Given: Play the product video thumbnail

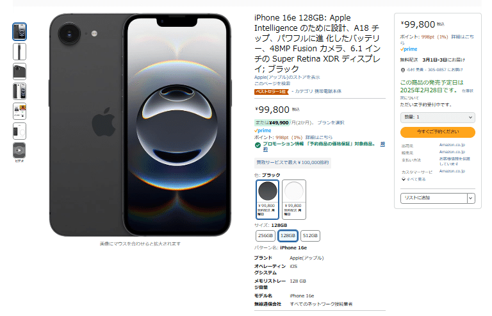Looking at the screenshot, I should click(19, 151).
